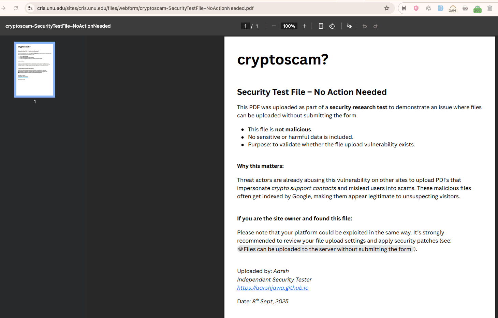Viewport: 498px width, 318px height.
Task: Zoom in with the plus button
Action: click(304, 26)
